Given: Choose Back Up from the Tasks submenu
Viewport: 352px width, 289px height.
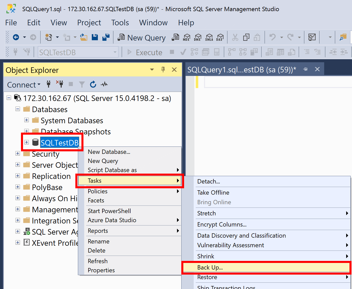Looking at the screenshot, I should [210, 267].
